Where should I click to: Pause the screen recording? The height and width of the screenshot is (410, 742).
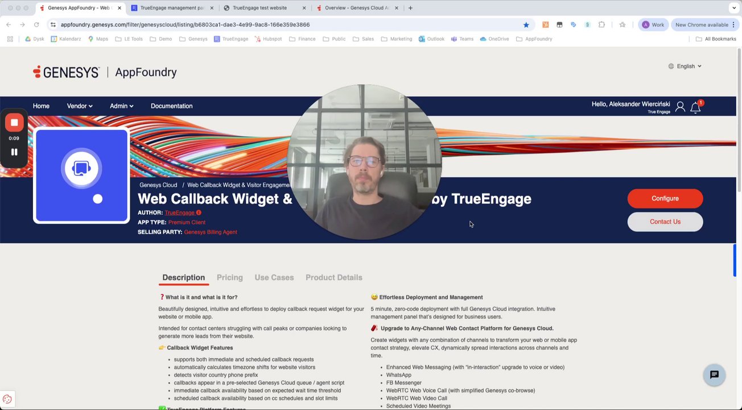click(14, 152)
